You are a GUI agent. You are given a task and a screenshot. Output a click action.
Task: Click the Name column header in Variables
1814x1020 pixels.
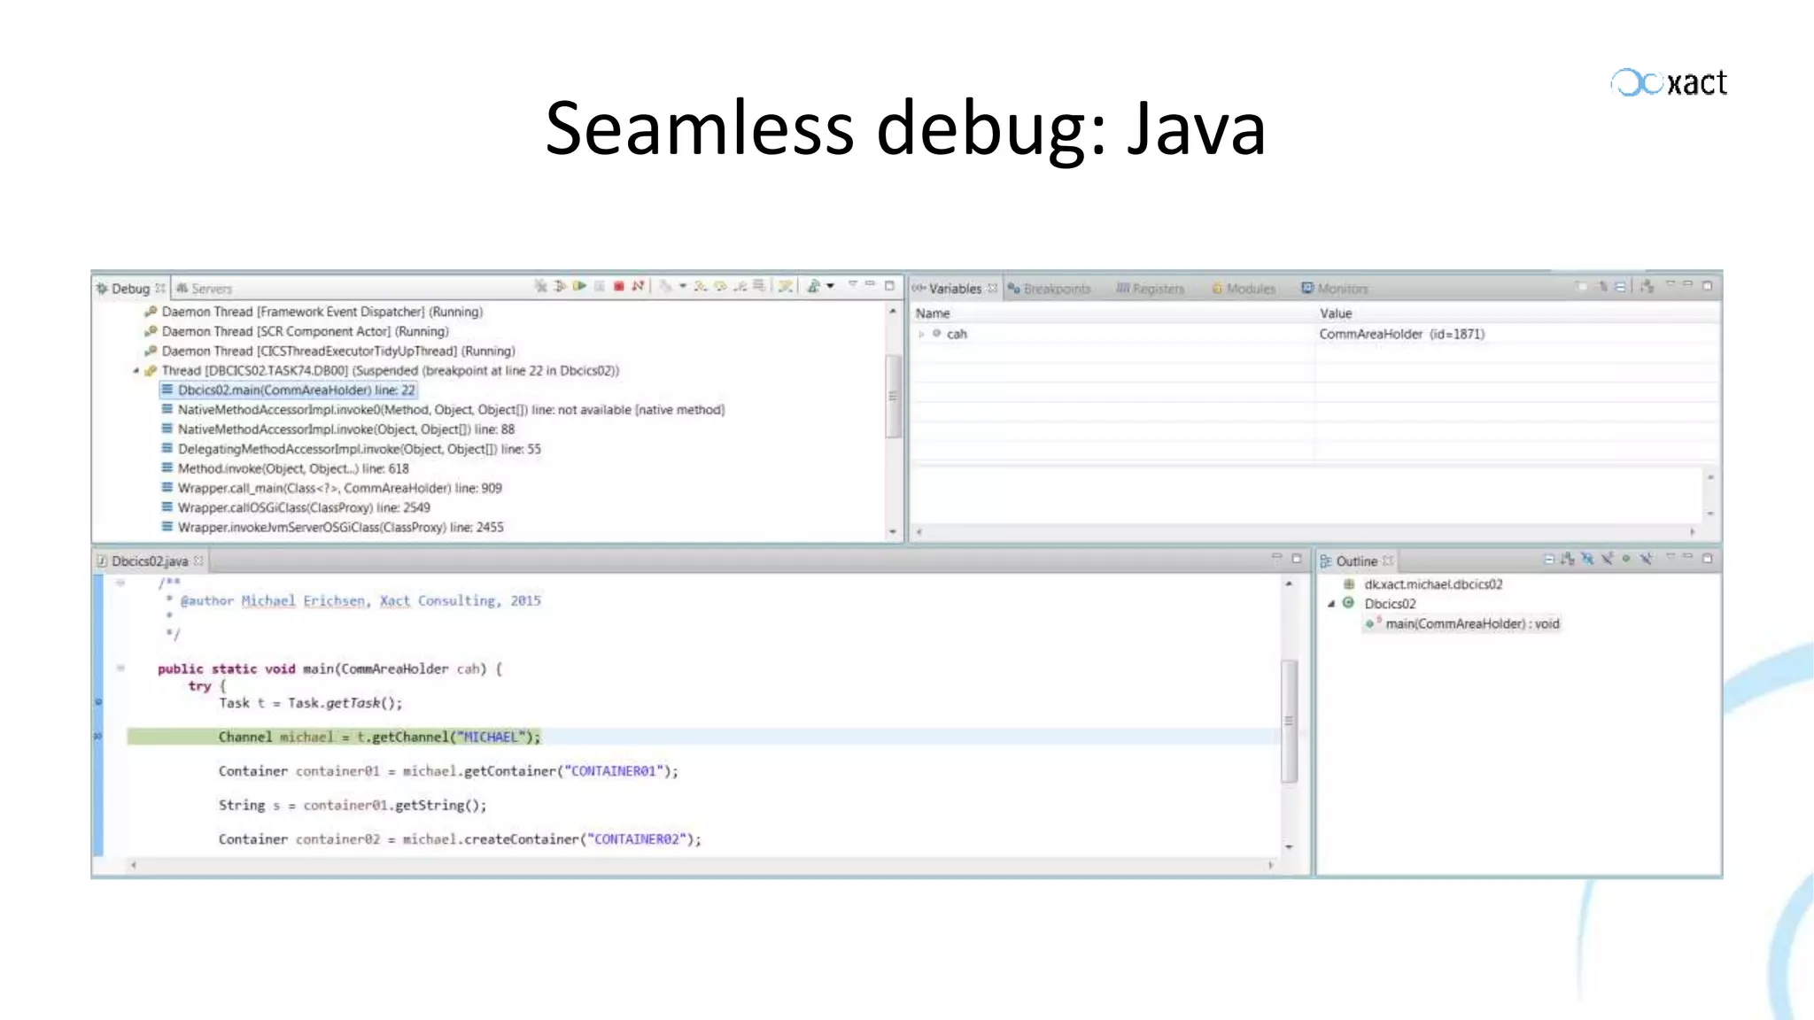click(932, 313)
